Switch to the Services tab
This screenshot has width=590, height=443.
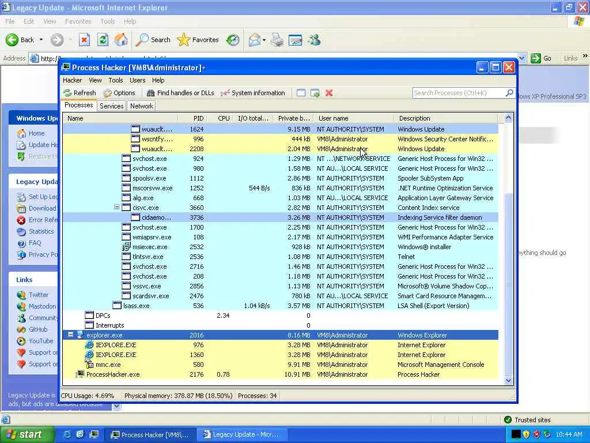[x=111, y=106]
